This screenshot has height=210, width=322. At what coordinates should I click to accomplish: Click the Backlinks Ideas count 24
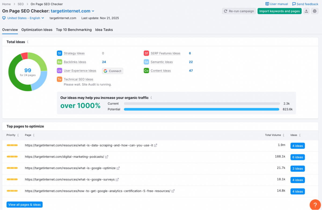coord(104,62)
